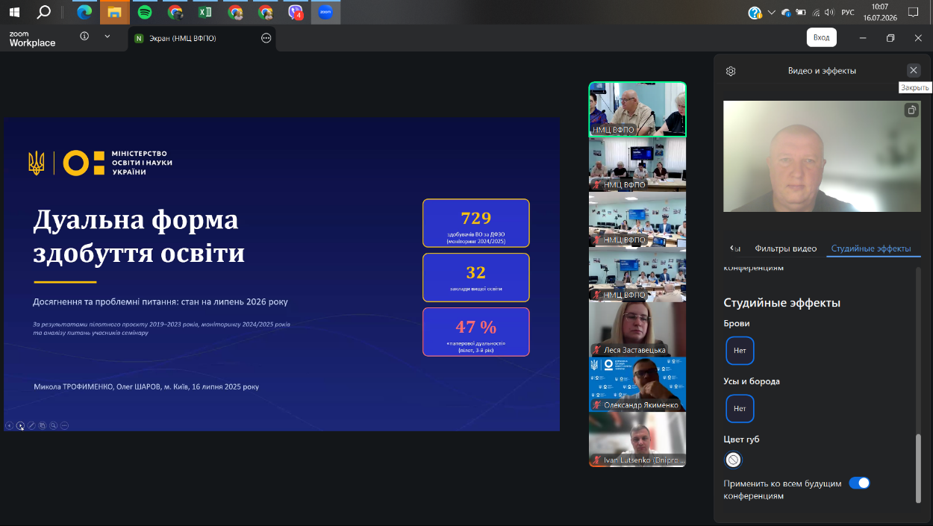Open the meeting info icon

click(x=84, y=37)
